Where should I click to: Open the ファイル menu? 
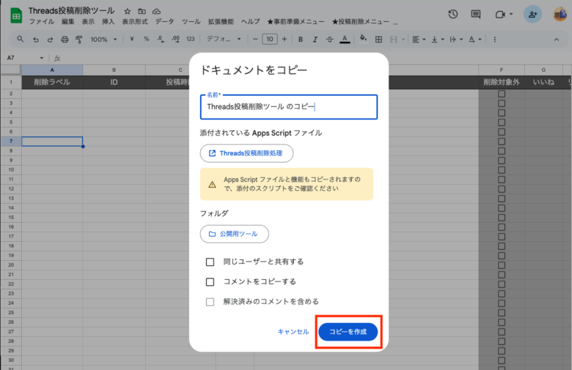[x=42, y=22]
